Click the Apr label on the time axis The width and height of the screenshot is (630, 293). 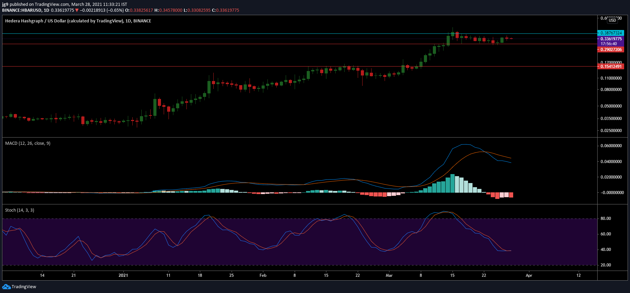tap(529, 275)
